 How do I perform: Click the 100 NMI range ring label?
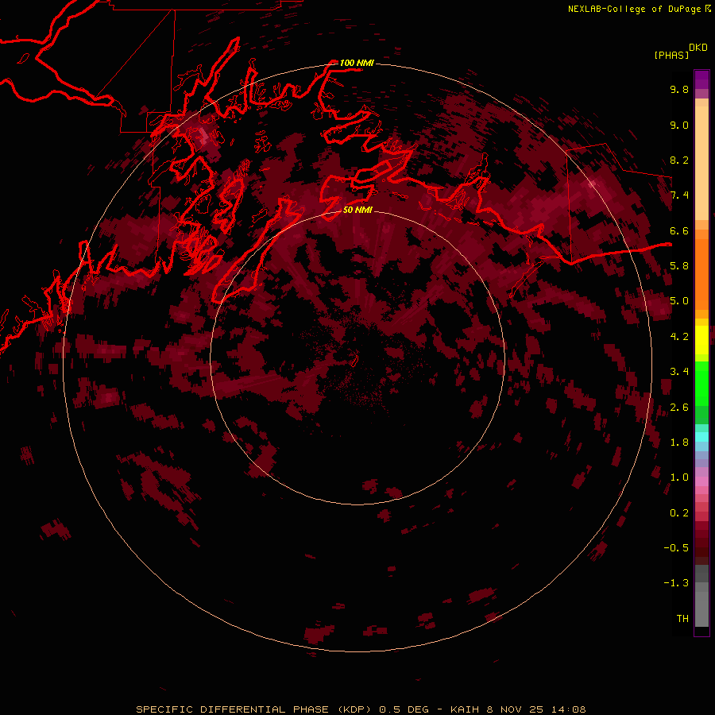(x=357, y=63)
